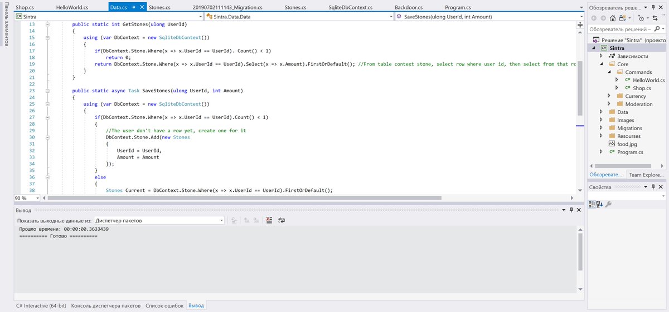Screen dimensions: 669x312
Task: Select the Data folder in Solution Explorer
Action: click(622, 112)
